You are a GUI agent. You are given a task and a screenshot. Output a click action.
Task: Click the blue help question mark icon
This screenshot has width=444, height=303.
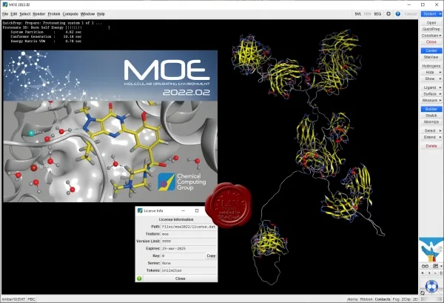pyautogui.click(x=398, y=14)
